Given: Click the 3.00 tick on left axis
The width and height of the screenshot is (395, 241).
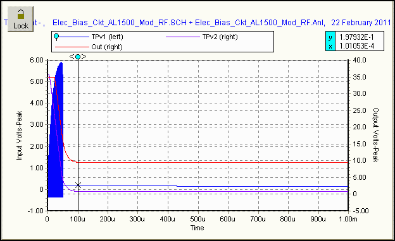Looking at the screenshot, I should coord(37,124).
